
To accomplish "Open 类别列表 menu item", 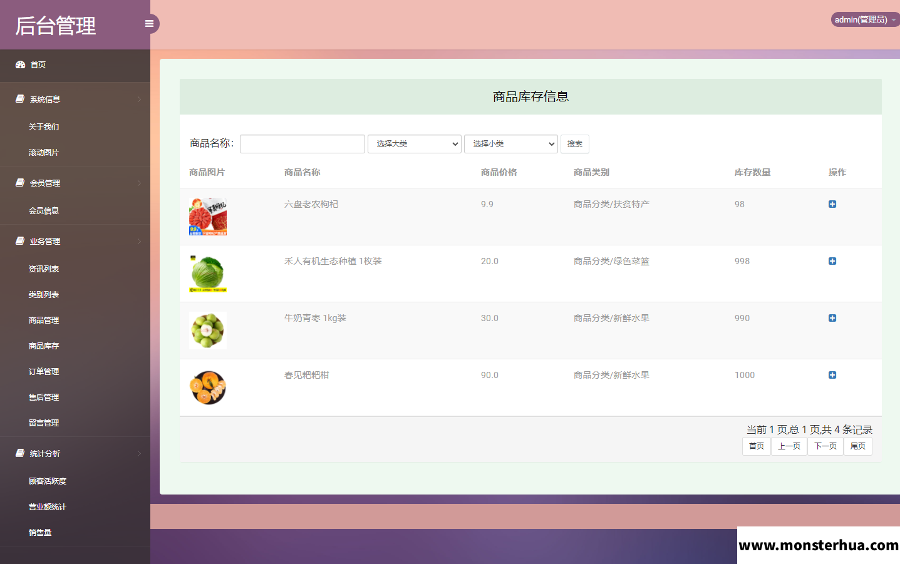I will pyautogui.click(x=44, y=294).
